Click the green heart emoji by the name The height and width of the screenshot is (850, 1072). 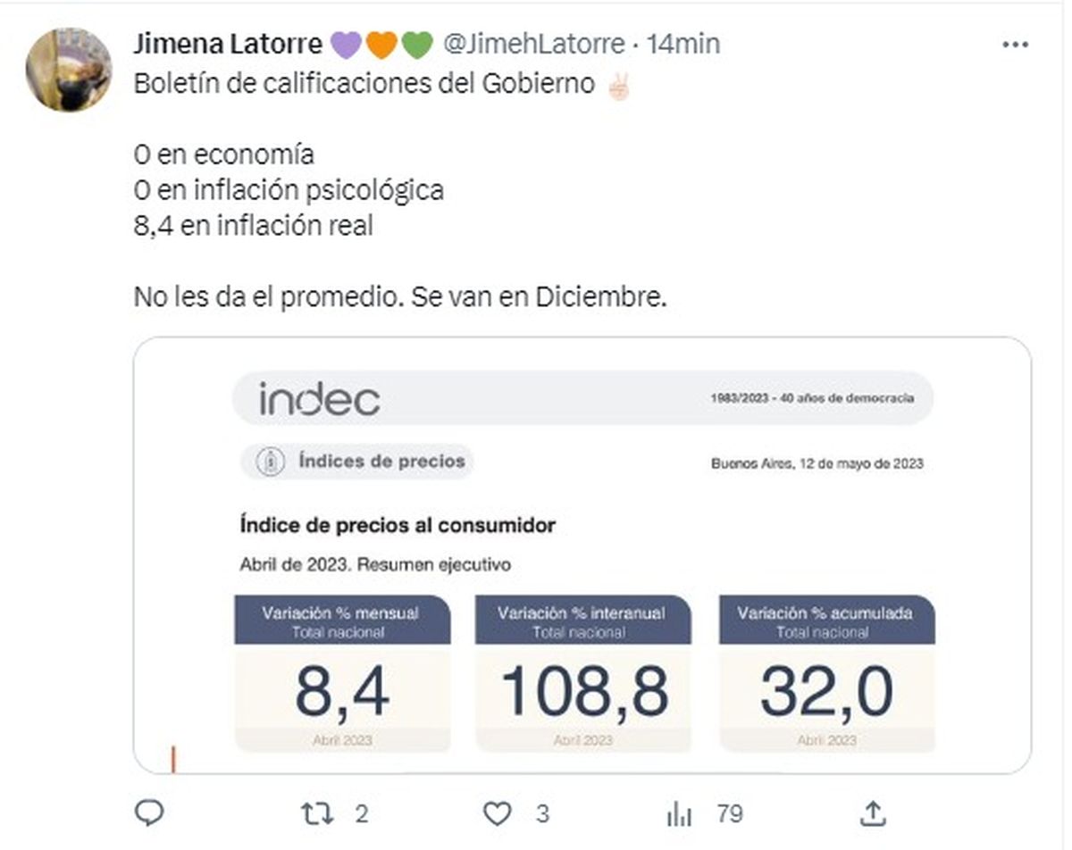pos(416,45)
